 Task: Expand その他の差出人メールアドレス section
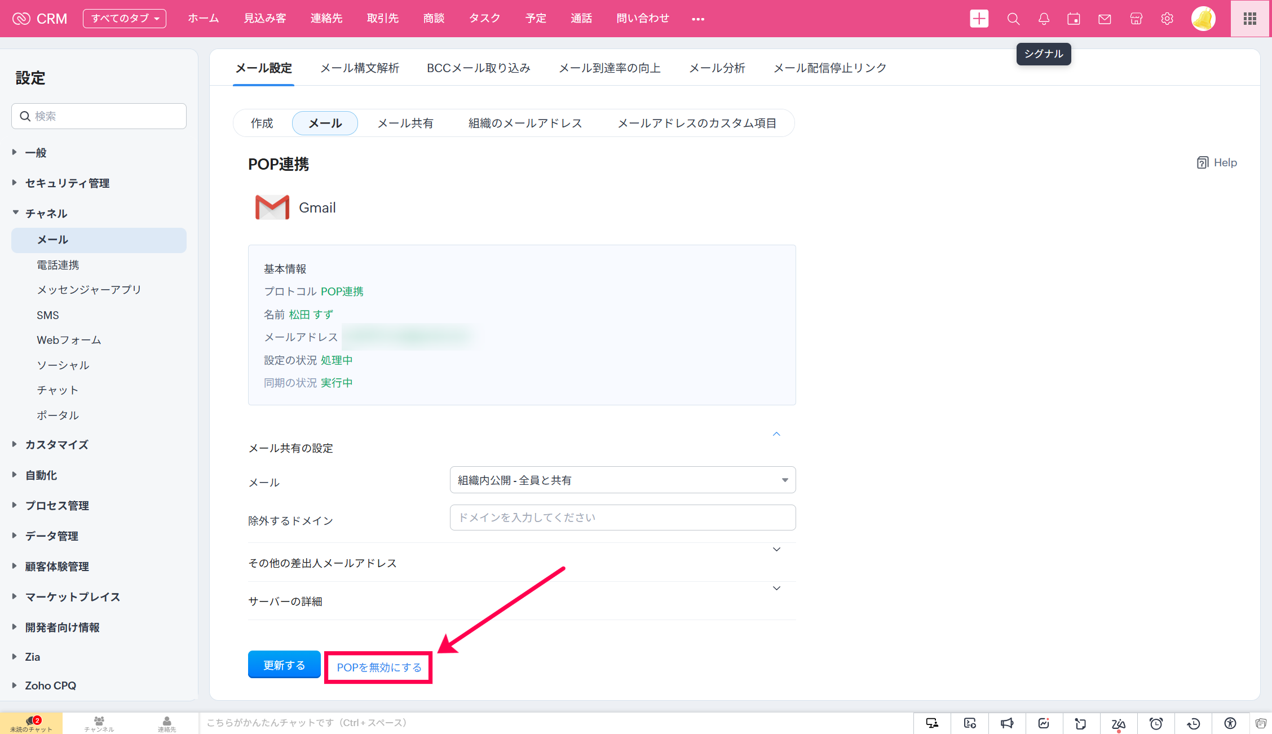pos(776,550)
